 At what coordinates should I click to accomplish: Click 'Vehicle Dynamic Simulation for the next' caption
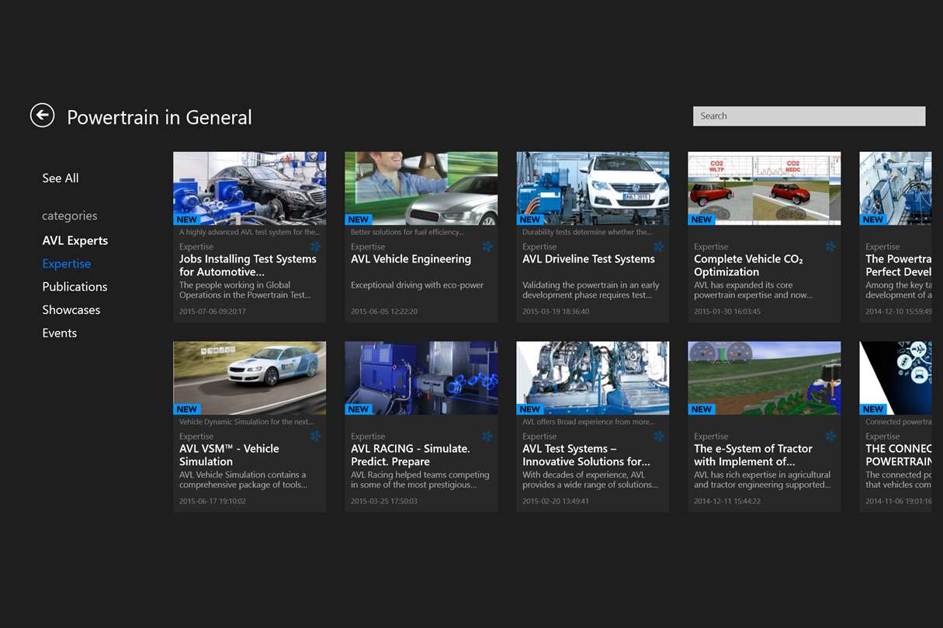point(246,422)
